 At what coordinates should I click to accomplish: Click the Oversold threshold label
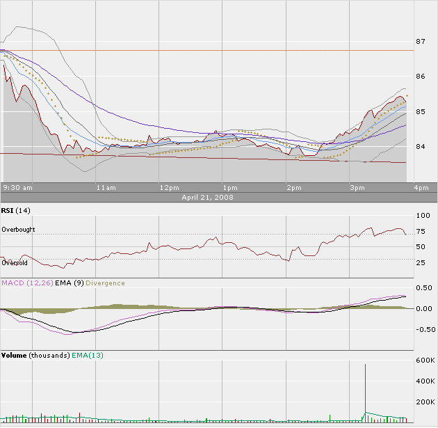pos(15,263)
